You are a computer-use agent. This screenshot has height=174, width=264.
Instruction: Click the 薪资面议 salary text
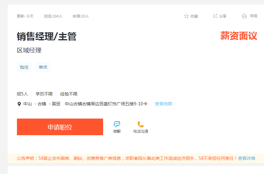(x=238, y=36)
